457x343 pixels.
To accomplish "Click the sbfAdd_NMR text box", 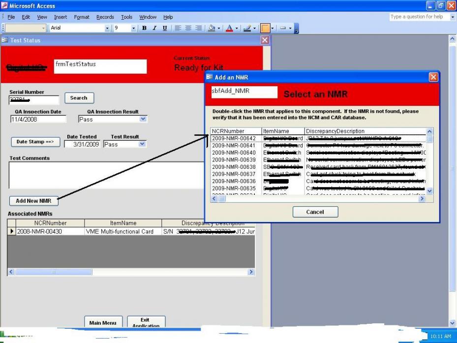I will 244,92.
